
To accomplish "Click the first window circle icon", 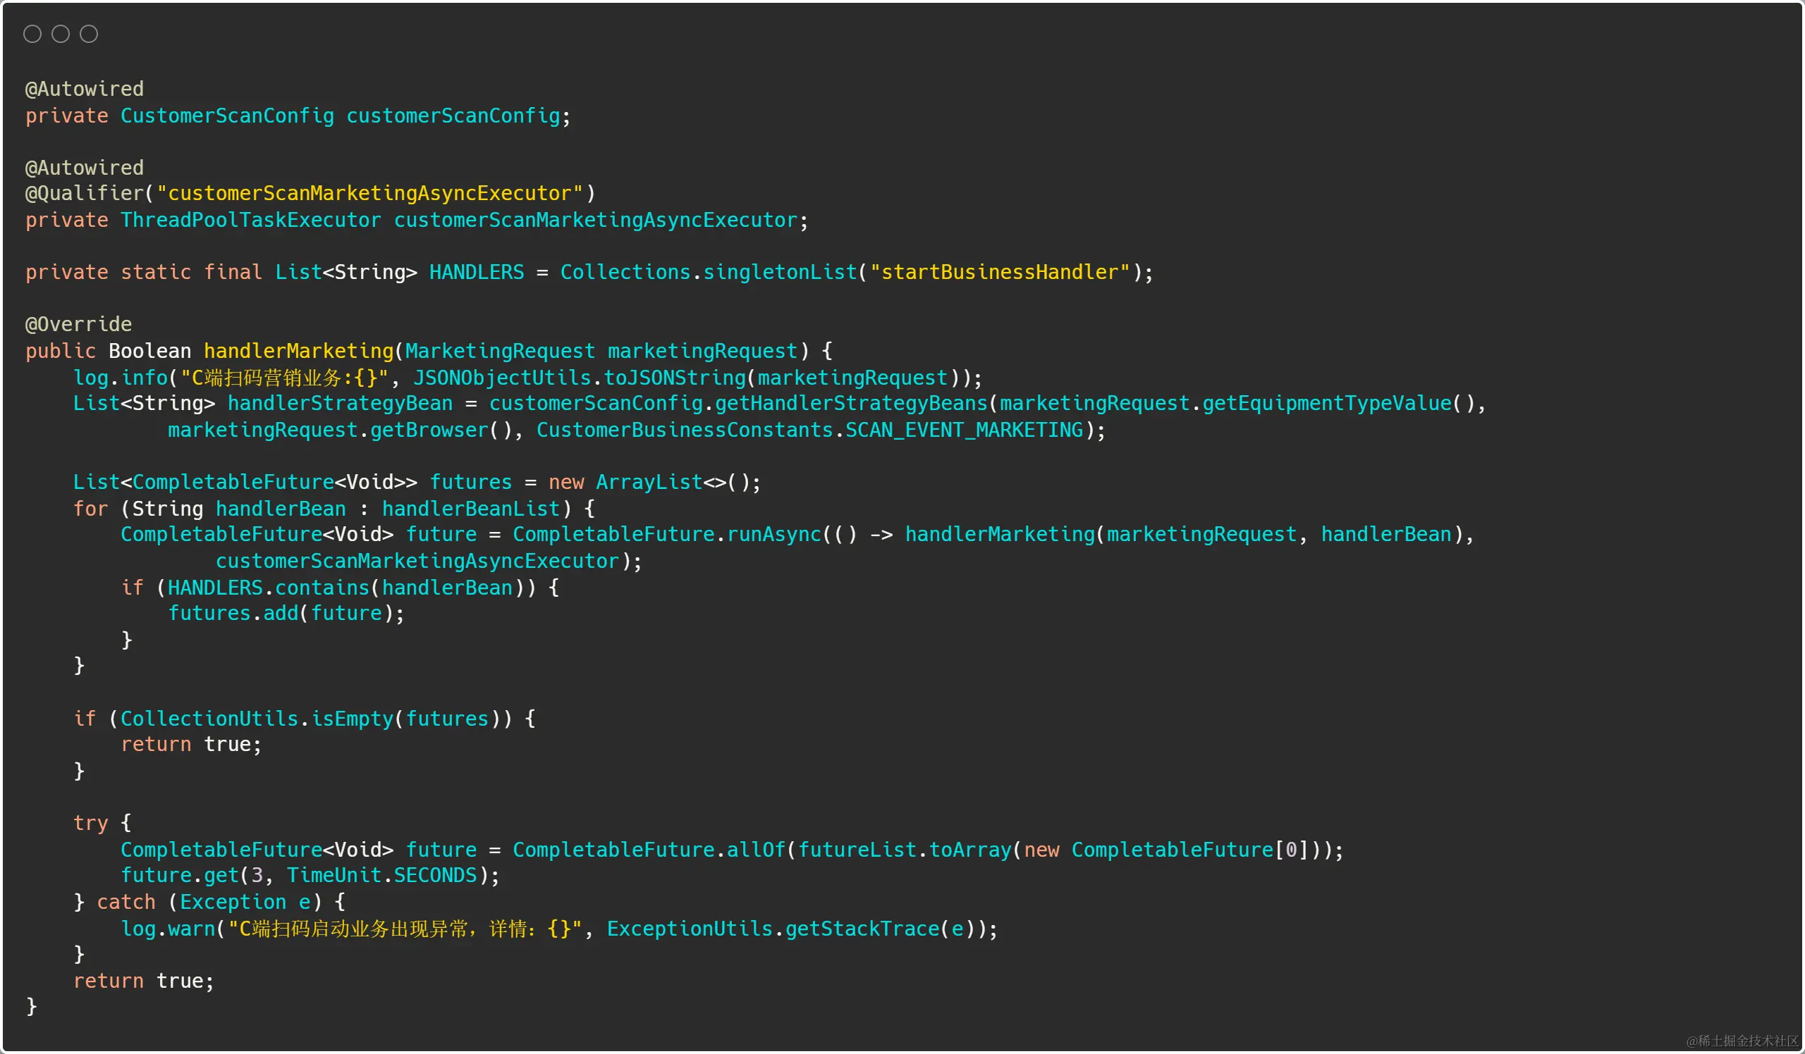I will [32, 34].
